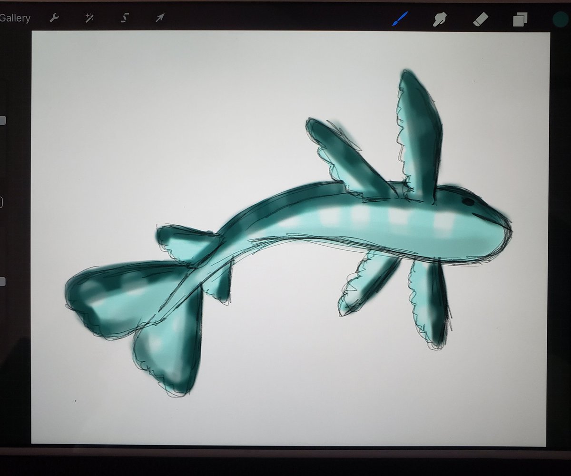Open the Actions menu with the wrench icon
The width and height of the screenshot is (571, 476).
pyautogui.click(x=54, y=18)
